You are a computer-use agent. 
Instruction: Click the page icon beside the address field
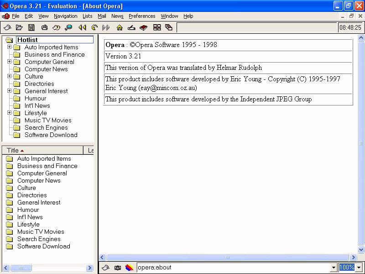(x=106, y=268)
